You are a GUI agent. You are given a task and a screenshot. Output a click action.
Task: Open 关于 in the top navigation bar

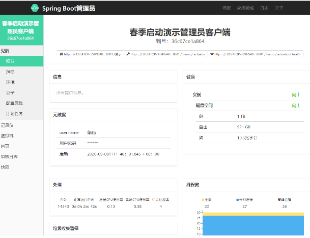point(279,8)
